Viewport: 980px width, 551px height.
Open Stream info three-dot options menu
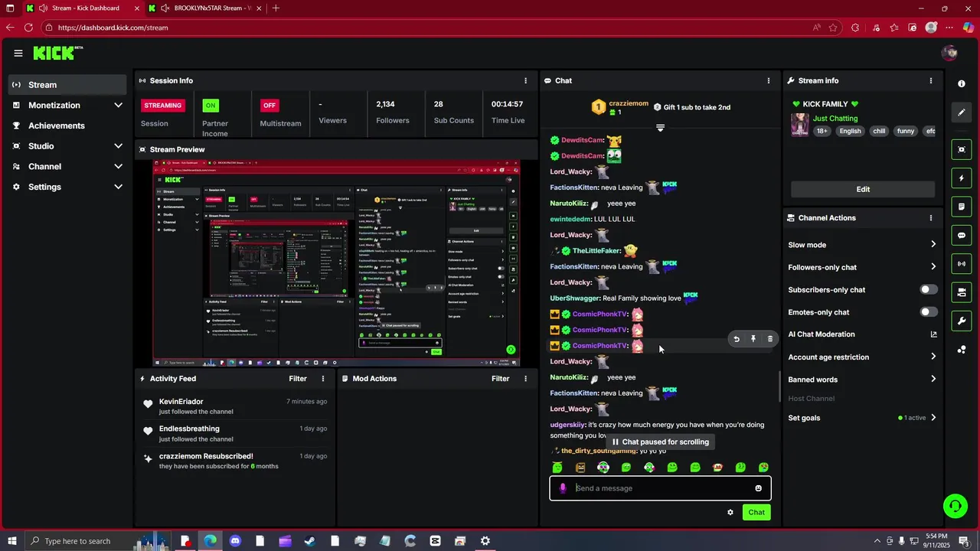[x=931, y=80]
